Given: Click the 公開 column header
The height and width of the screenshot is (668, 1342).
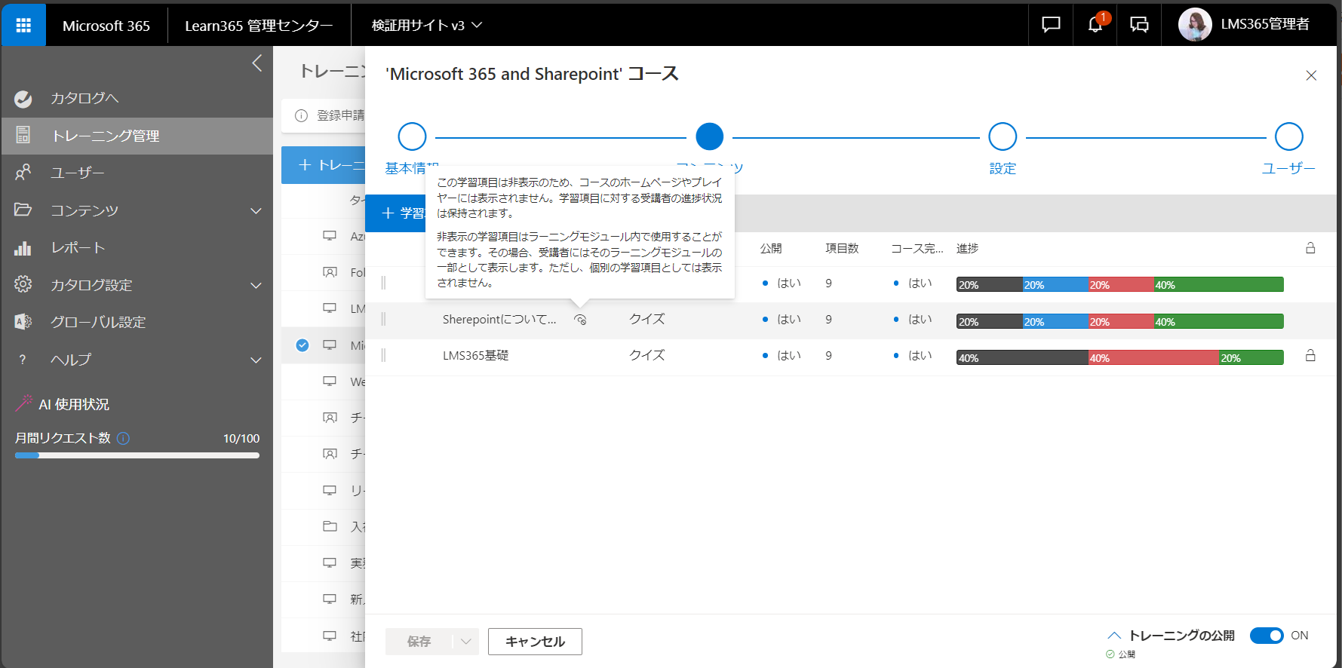Looking at the screenshot, I should [771, 248].
